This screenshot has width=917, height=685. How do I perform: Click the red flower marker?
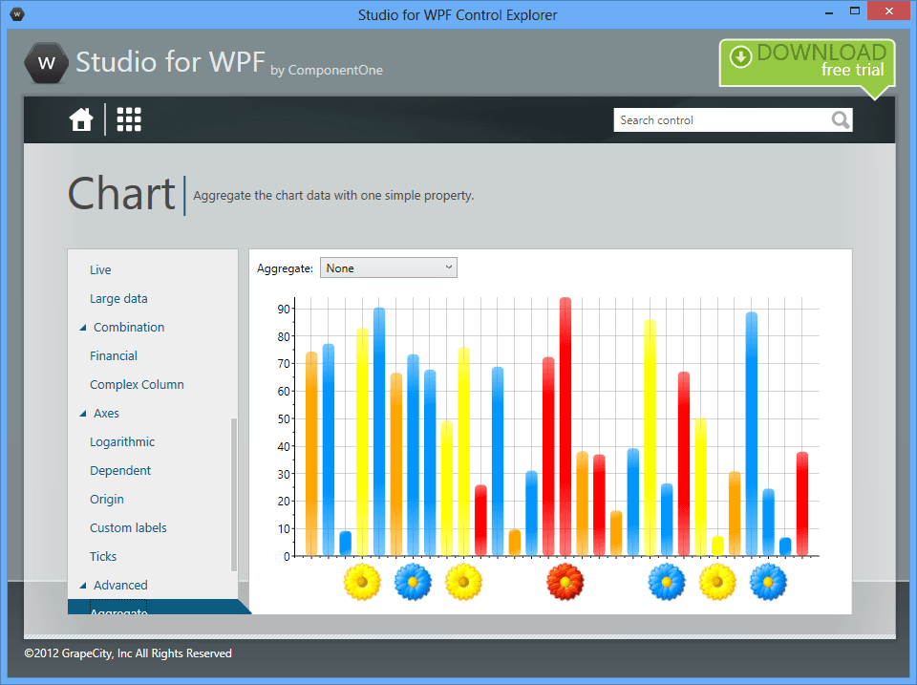(x=565, y=582)
